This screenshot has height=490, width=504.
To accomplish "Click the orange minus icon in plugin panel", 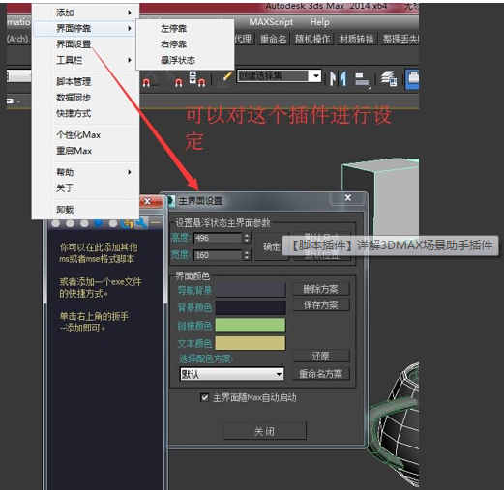I will (x=156, y=223).
